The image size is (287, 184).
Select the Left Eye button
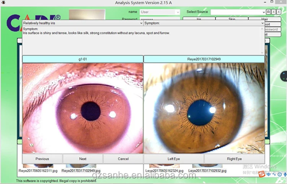pos(173,159)
